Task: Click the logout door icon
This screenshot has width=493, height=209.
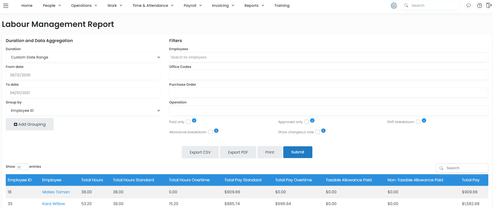Action: click(489, 5)
